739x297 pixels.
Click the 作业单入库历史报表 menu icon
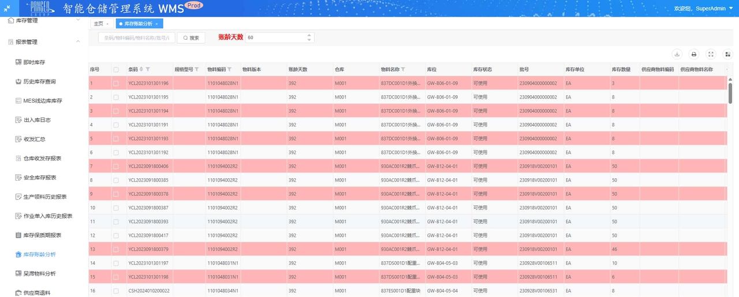click(18, 216)
